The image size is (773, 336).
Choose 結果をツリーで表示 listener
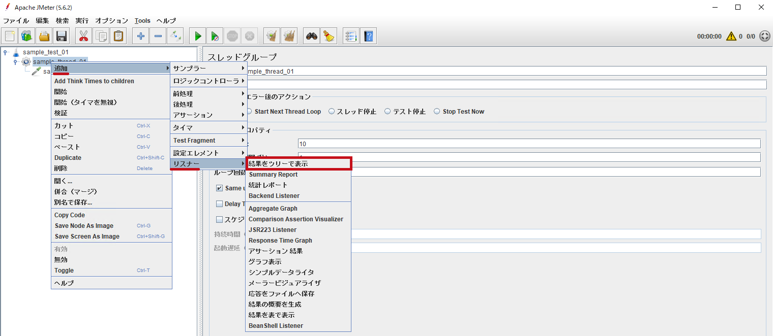click(299, 163)
